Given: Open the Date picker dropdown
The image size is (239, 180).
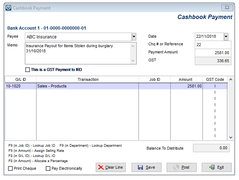Looking at the screenshot, I should coord(226,37).
